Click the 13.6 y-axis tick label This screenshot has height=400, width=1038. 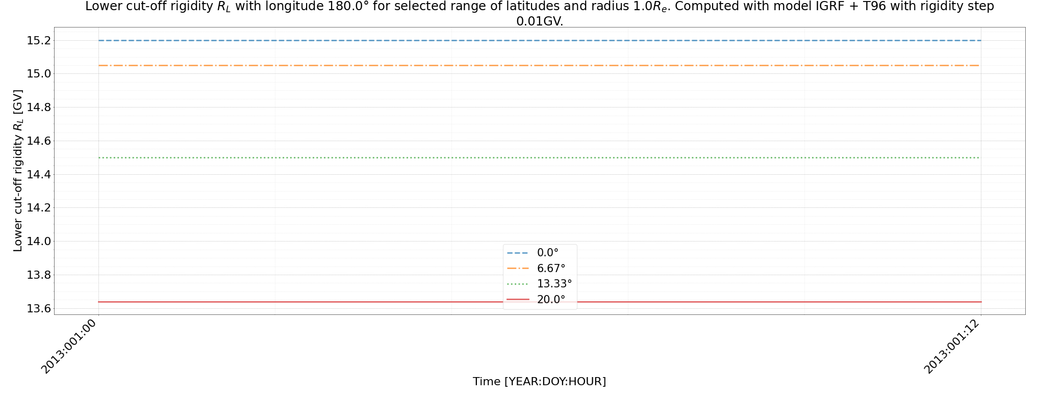tap(39, 309)
